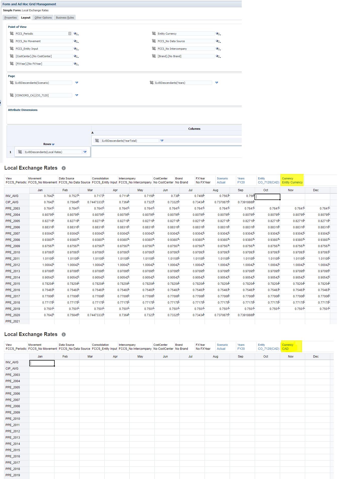
Task: Open member selector beside FCCS_No Movement
Action: [x=76, y=41]
